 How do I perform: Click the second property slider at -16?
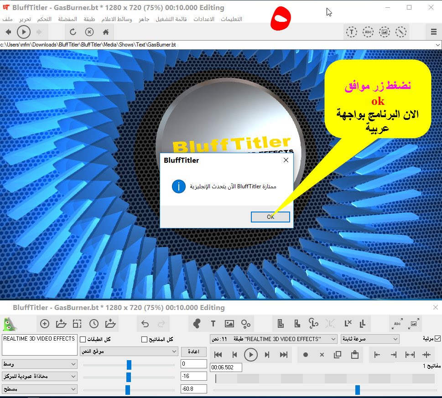(129, 377)
